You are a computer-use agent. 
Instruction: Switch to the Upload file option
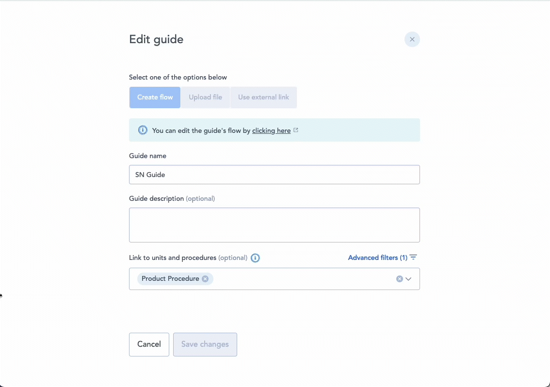tap(205, 97)
